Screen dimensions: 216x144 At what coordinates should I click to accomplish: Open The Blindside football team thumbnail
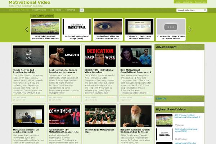click(100, 116)
